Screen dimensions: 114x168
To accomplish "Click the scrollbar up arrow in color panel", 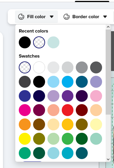I will tap(108, 27).
